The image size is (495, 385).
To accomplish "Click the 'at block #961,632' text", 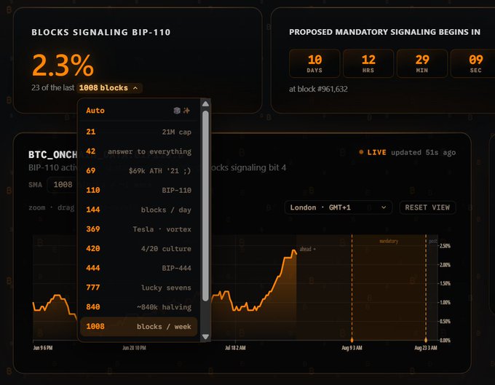I will [x=318, y=89].
